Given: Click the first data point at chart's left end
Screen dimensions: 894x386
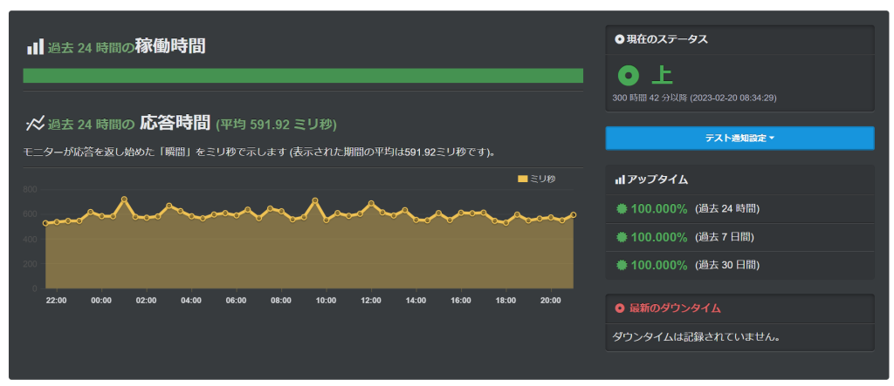Looking at the screenshot, I should pyautogui.click(x=45, y=223).
